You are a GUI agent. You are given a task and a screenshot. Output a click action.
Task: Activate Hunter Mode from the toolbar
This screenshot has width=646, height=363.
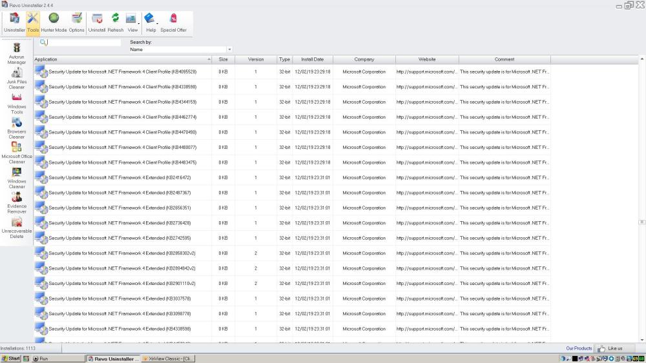tap(54, 22)
